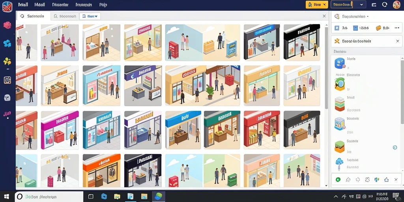The width and height of the screenshot is (404, 202).
Task: Select the wide thumbnail with blue sign board
Action: pos(202,43)
